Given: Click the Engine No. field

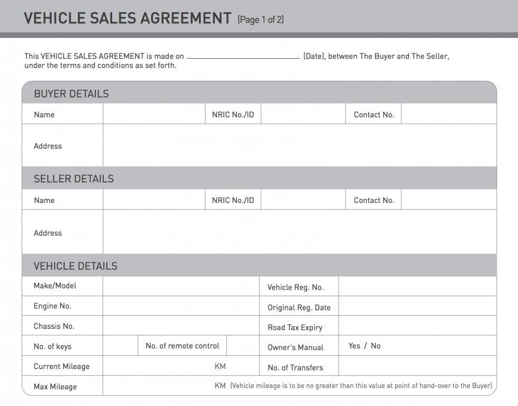Looking at the screenshot, I should click(x=180, y=306).
